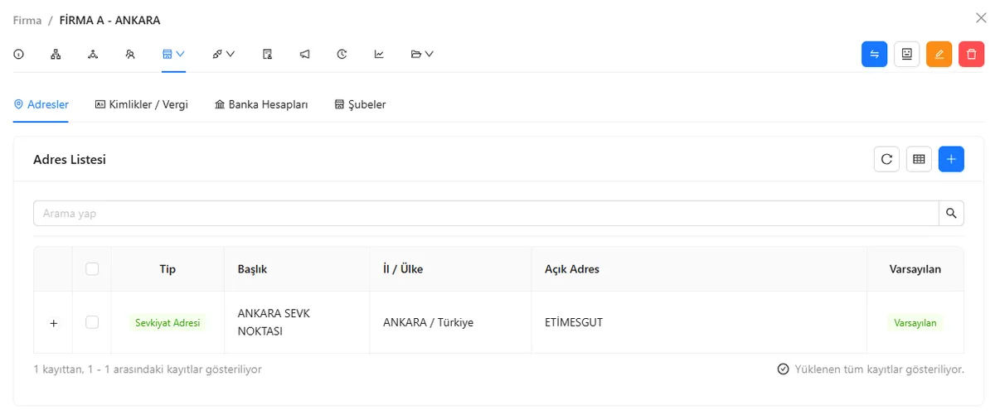
Task: Open the clock history tab icon
Action: (x=342, y=54)
